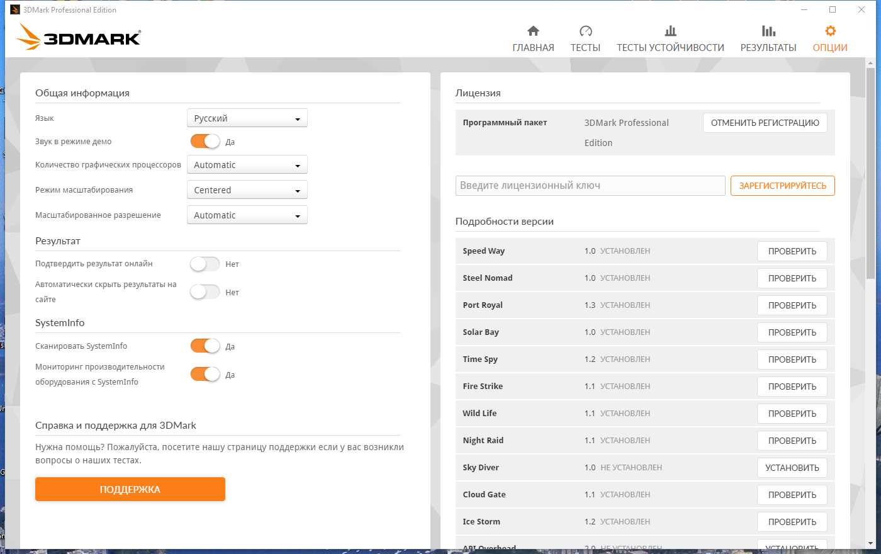Click the Программный пакет label
The image size is (881, 554).
coord(505,123)
